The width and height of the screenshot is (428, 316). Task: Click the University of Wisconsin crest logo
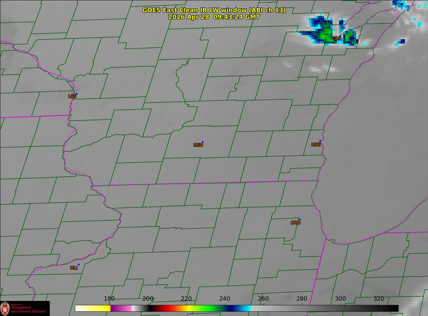5,308
